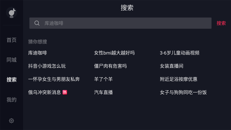Open the user profile avatar
231x130 pixels.
coord(12,13)
